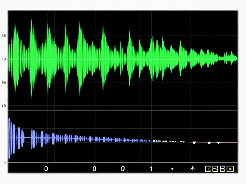Screen dimensions: 246x184
Task: Click the green waveform's tallest peak
Action: click(x=32, y=58)
